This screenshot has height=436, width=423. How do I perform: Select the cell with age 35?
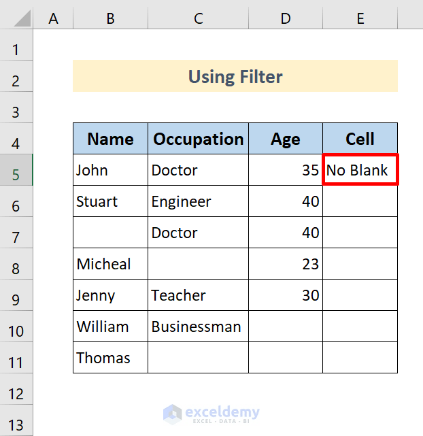click(286, 170)
